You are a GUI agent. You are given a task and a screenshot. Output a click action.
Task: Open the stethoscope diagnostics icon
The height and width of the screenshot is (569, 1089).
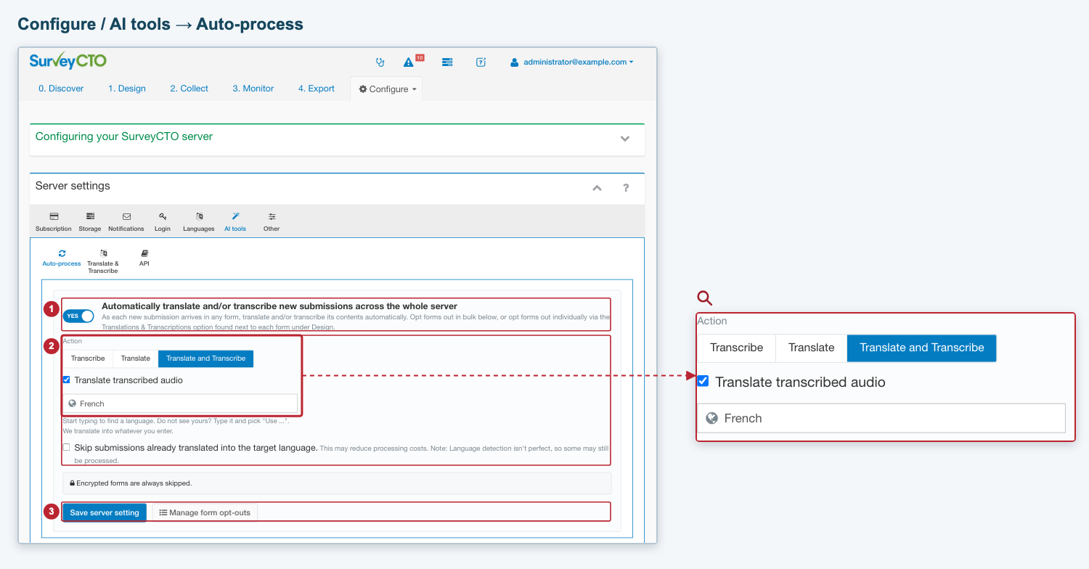click(x=380, y=62)
